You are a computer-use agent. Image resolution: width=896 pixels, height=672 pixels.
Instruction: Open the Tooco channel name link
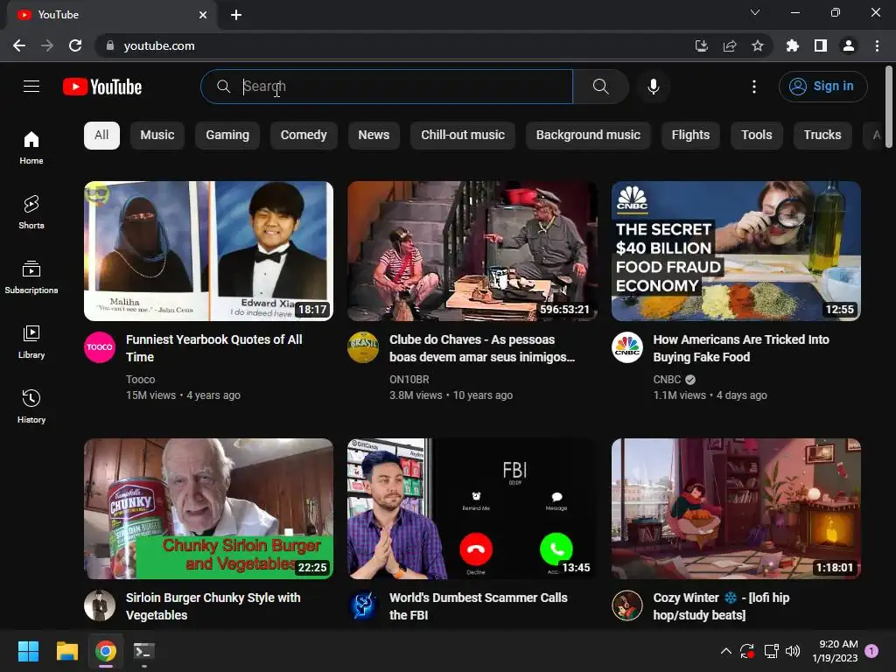coord(141,380)
